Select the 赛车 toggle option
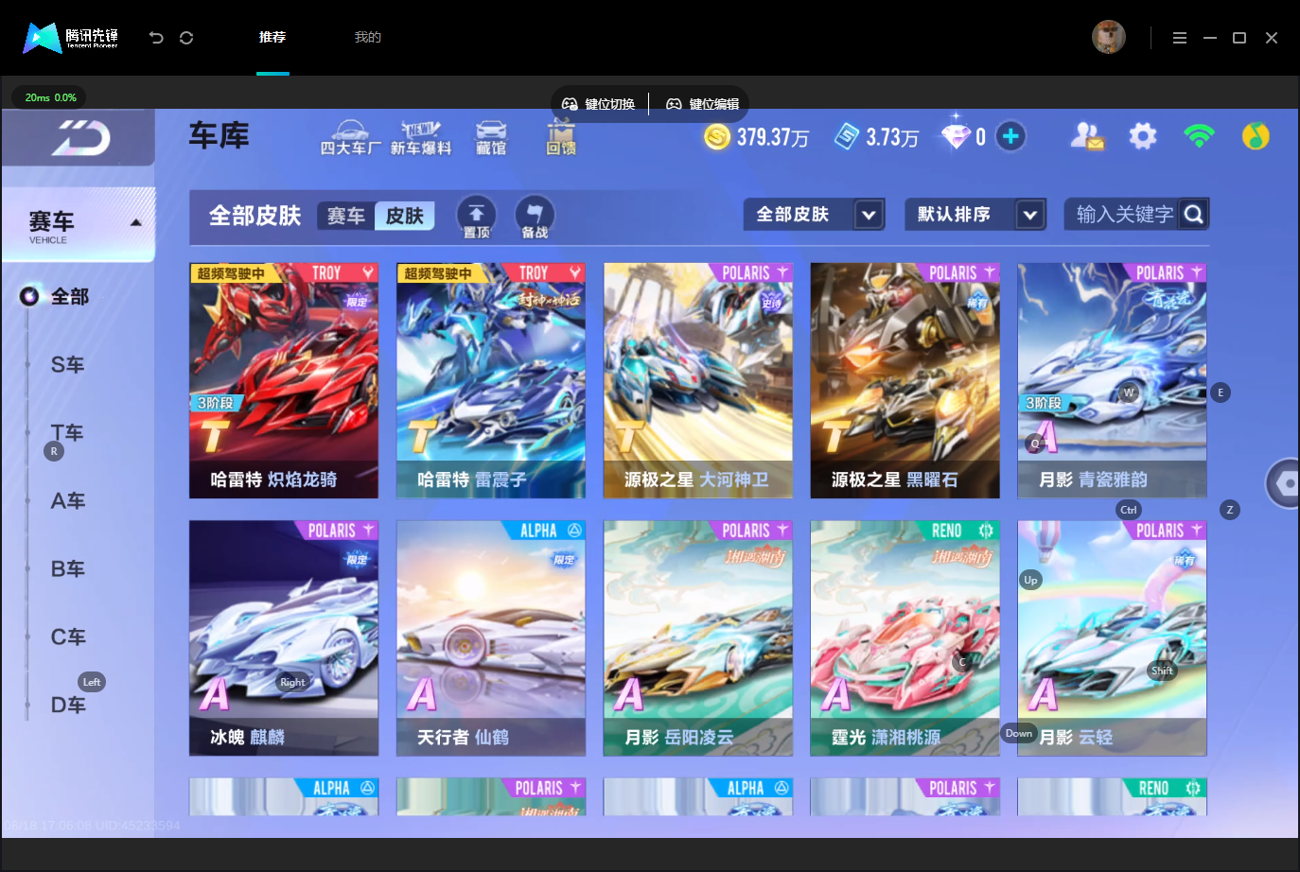The height and width of the screenshot is (872, 1300). coord(346,217)
